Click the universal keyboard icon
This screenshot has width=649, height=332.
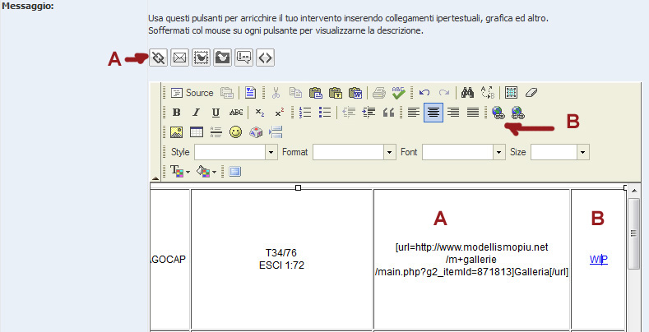(256, 132)
